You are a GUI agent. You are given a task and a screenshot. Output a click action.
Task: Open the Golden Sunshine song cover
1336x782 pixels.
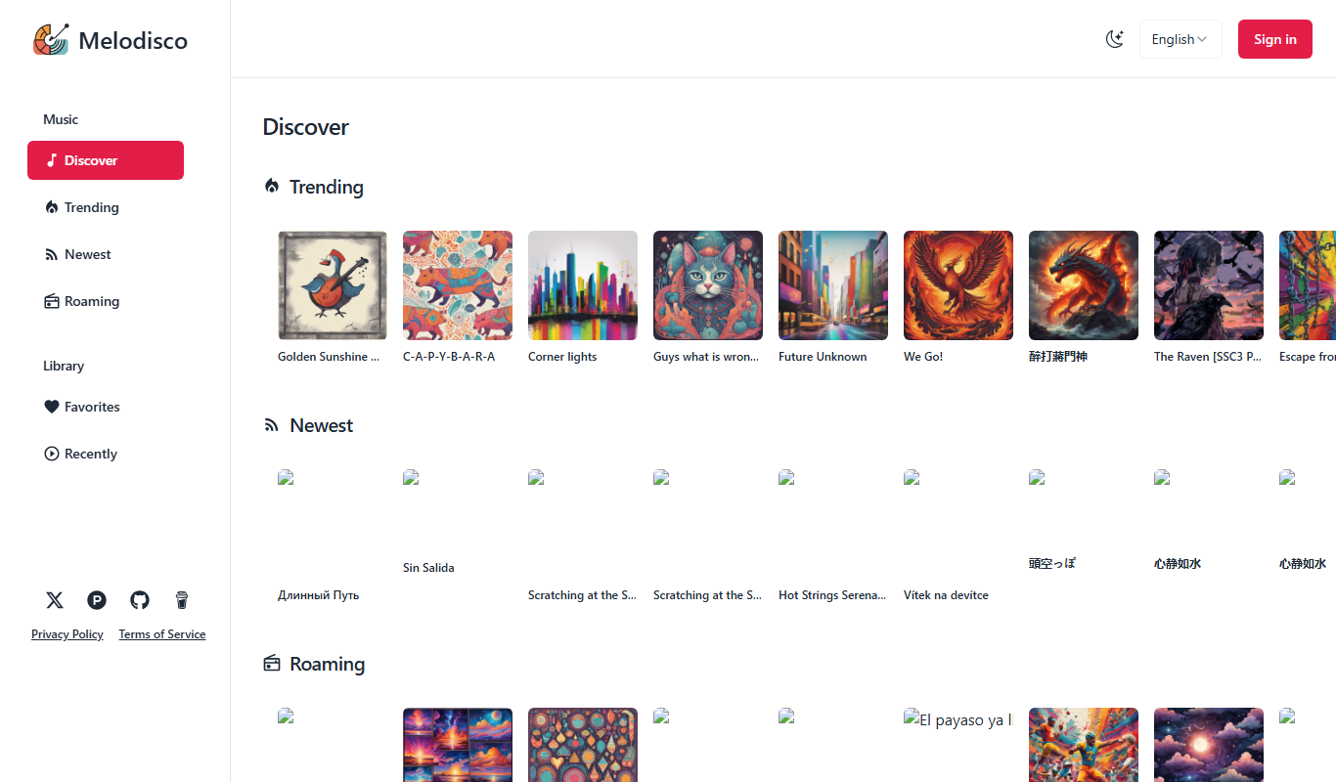(x=333, y=285)
